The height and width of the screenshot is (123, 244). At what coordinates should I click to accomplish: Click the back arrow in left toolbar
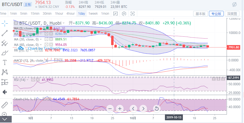[5, 92]
